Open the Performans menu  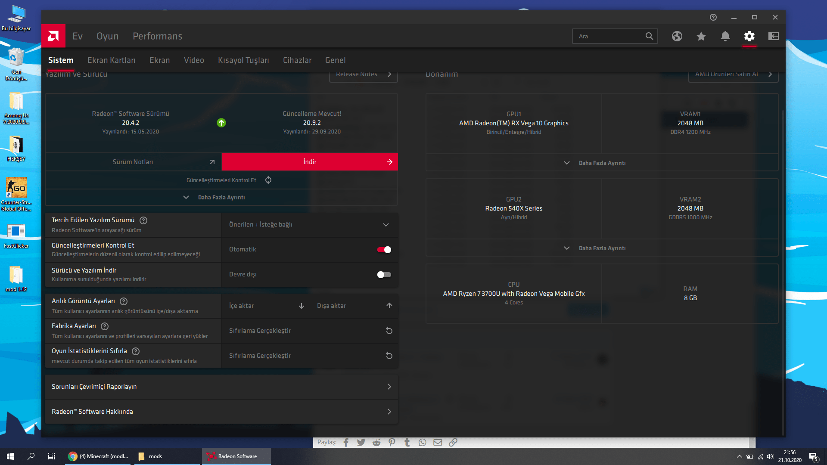point(157,36)
